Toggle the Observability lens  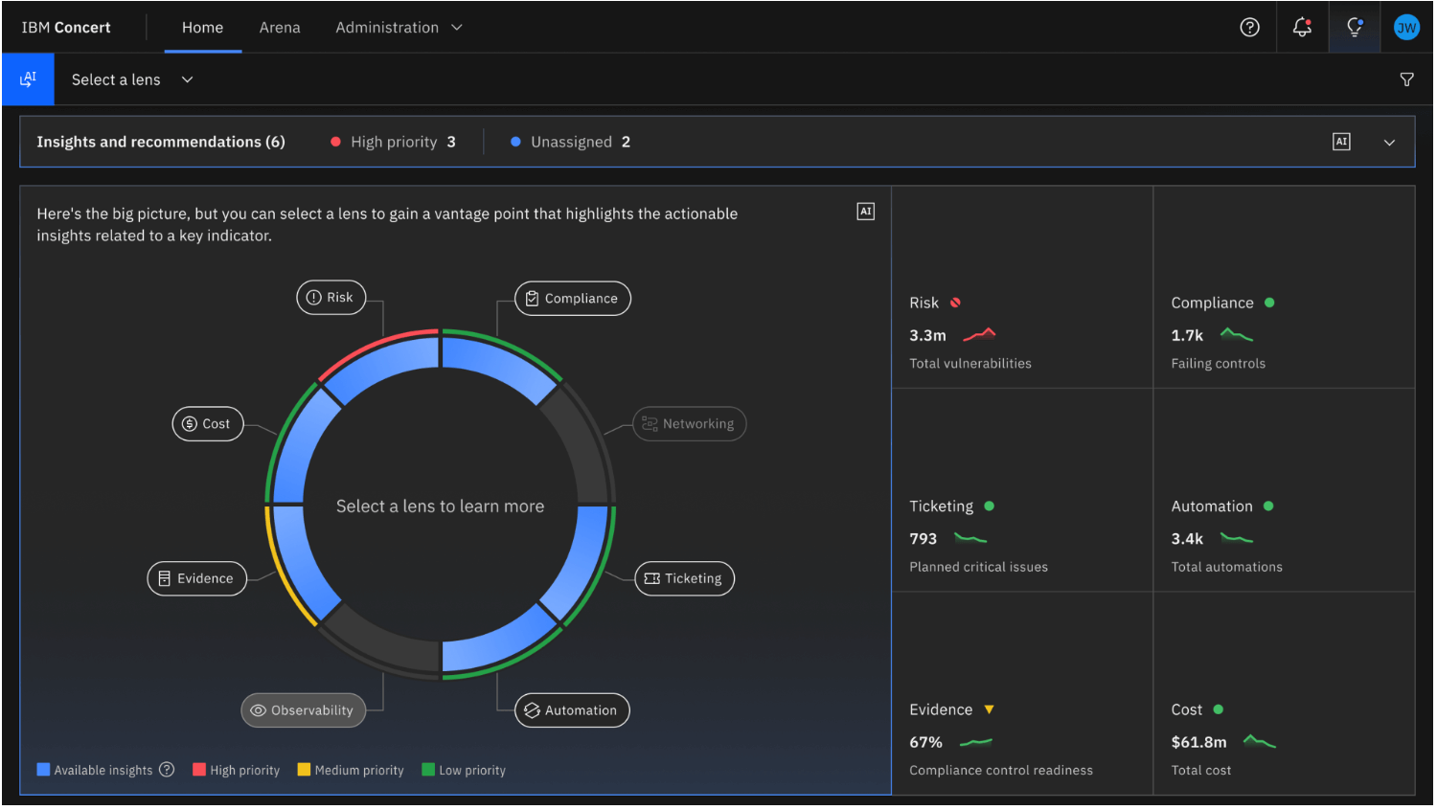pyautogui.click(x=303, y=709)
